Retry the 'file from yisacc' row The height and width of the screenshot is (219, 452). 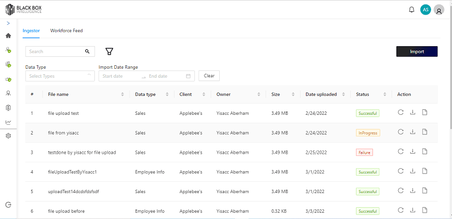click(401, 132)
